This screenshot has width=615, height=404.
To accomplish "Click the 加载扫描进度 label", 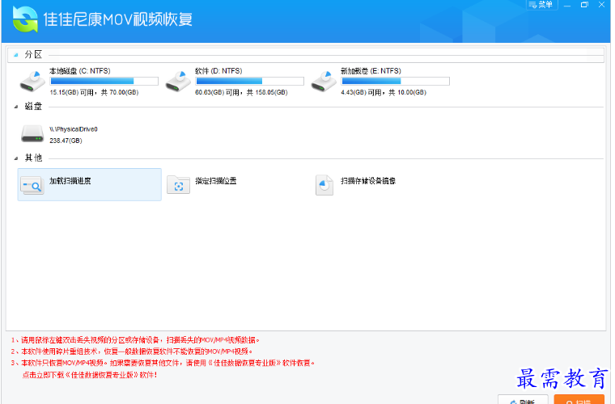I will tap(70, 181).
